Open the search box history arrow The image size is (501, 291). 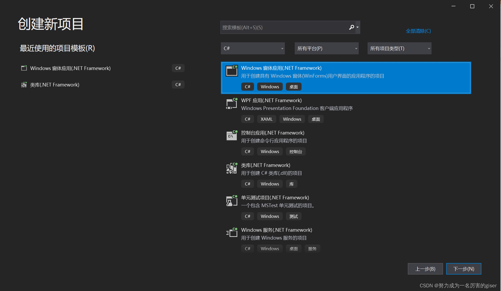point(358,27)
